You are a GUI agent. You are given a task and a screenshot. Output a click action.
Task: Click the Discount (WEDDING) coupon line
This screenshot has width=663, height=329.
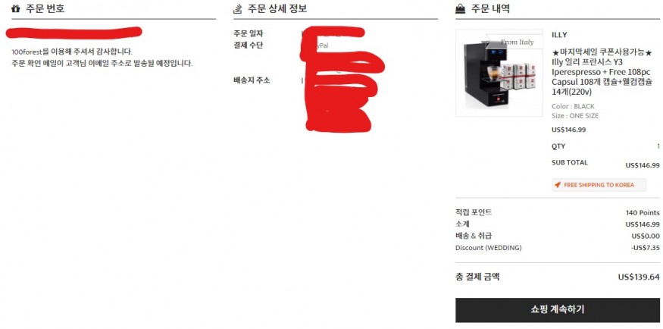pyautogui.click(x=557, y=248)
